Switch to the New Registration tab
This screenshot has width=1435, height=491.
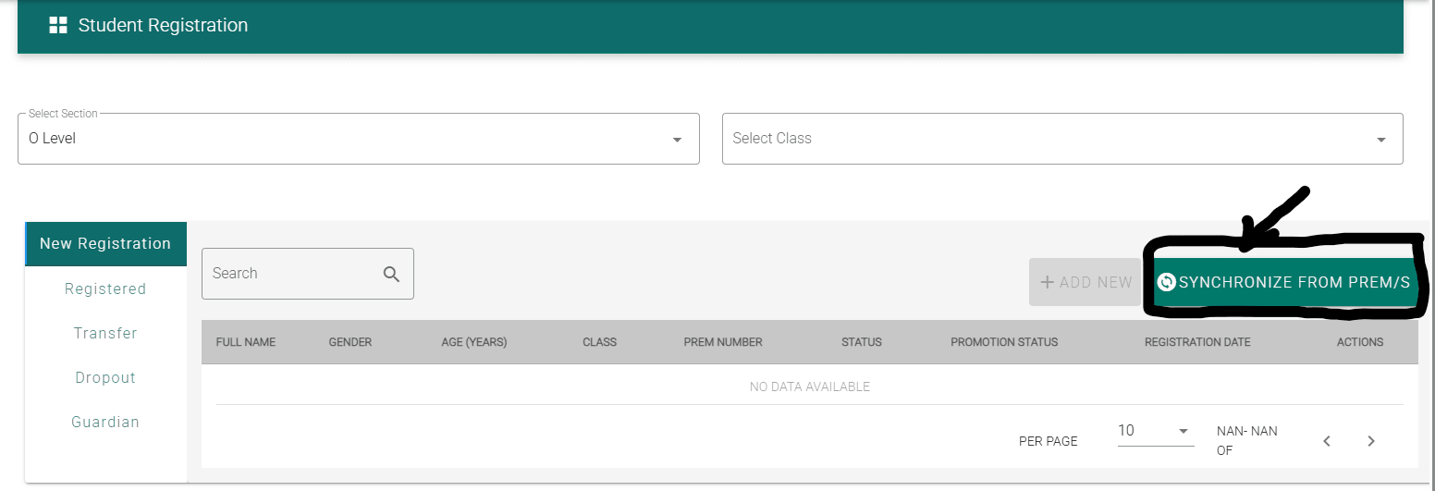[105, 244]
